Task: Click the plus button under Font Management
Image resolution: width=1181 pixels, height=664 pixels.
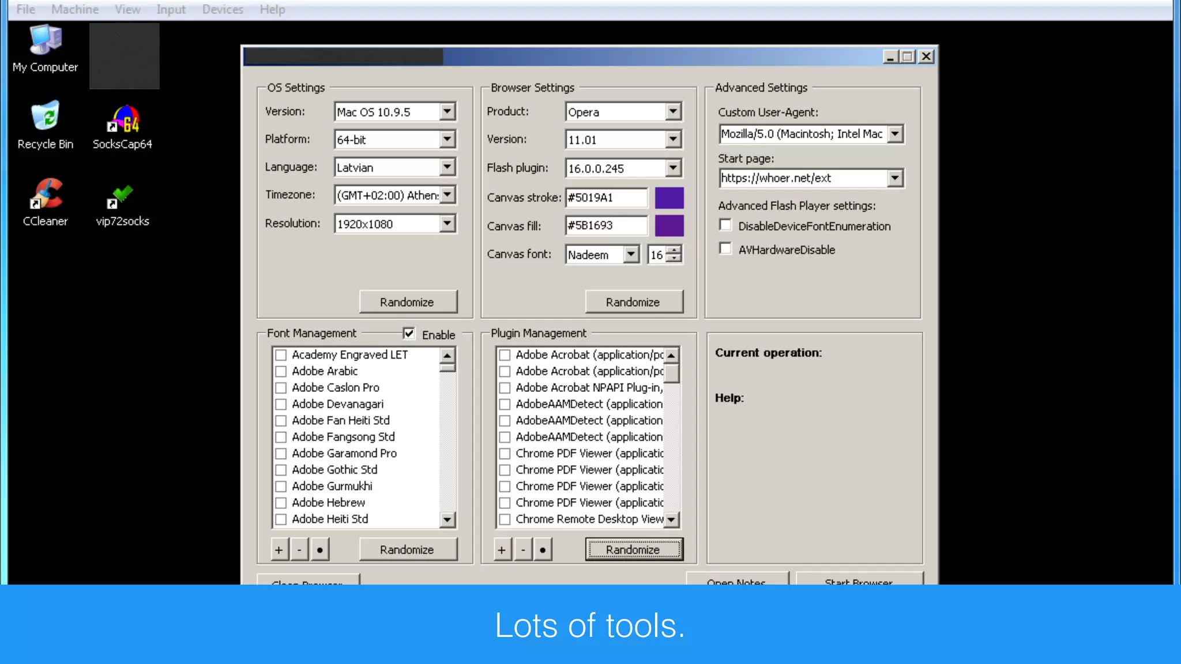Action: [279, 550]
